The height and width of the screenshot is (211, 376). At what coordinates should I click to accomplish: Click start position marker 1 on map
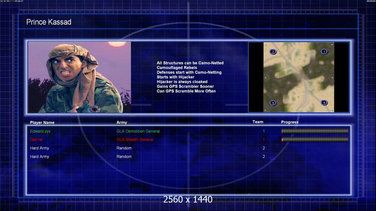324,51
